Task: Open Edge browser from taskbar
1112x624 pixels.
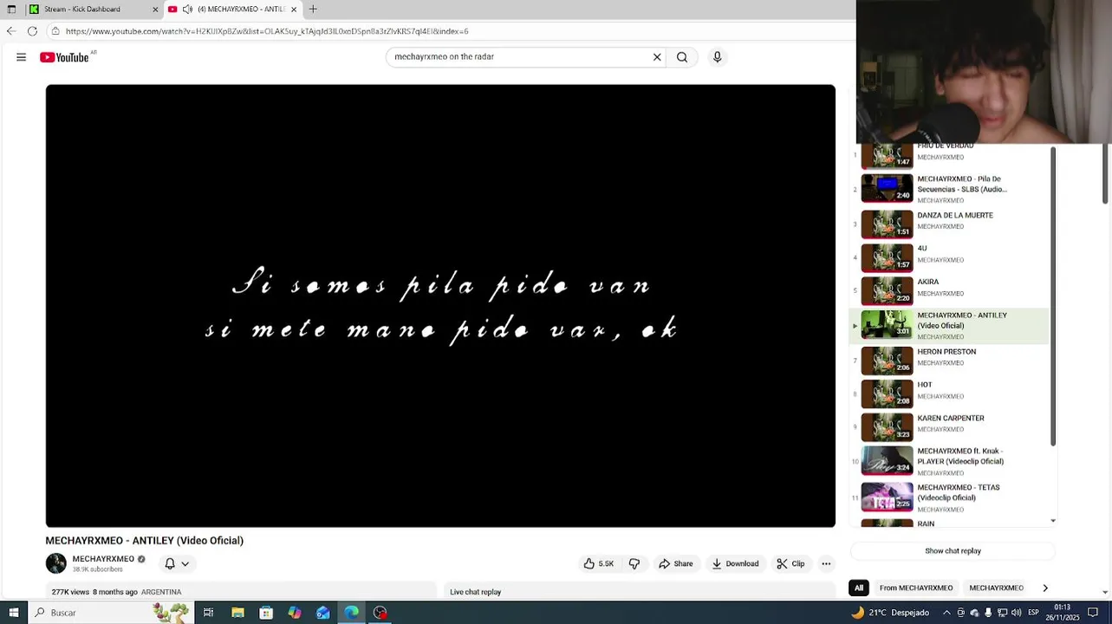Action: pyautogui.click(x=351, y=613)
